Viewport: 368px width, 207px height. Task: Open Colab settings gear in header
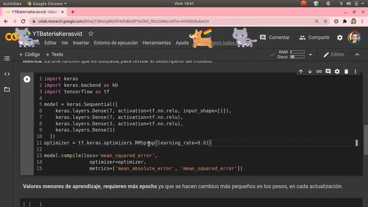(x=340, y=37)
